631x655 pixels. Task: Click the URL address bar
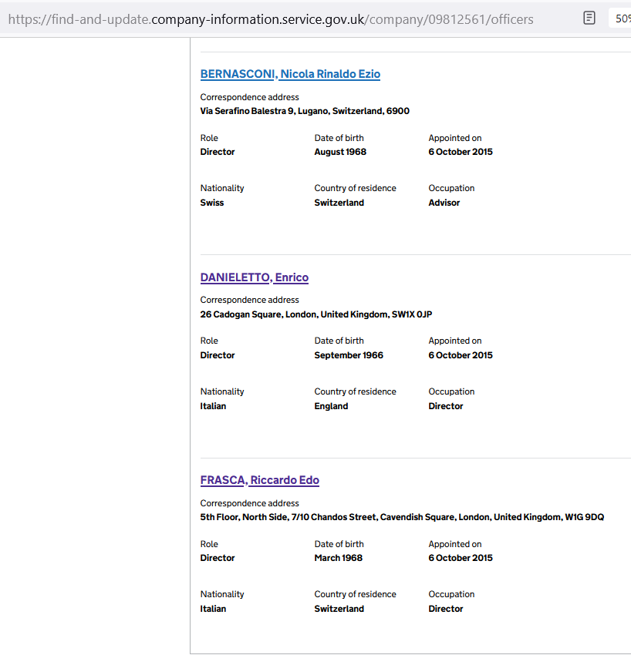tap(271, 19)
